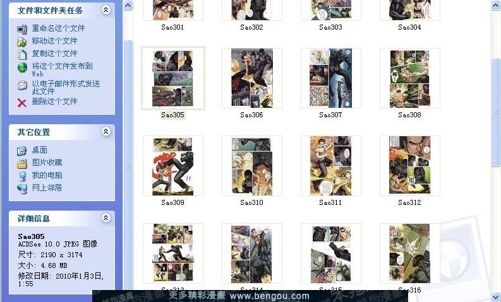Click the file list scrollbar up arrow
This screenshot has height=302, width=501.
tap(495, 6)
